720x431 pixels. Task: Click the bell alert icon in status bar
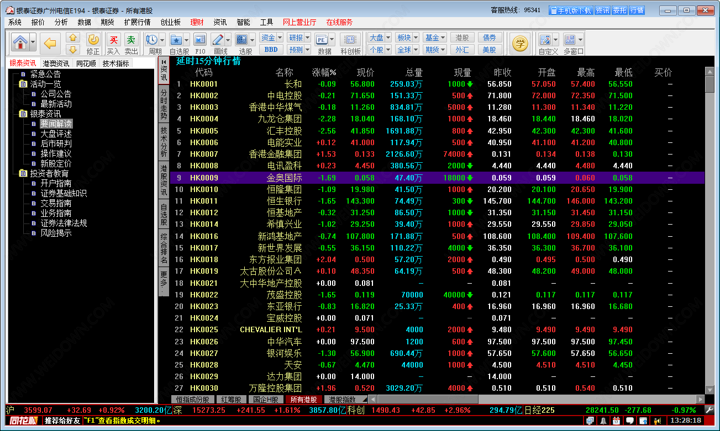[603, 421]
